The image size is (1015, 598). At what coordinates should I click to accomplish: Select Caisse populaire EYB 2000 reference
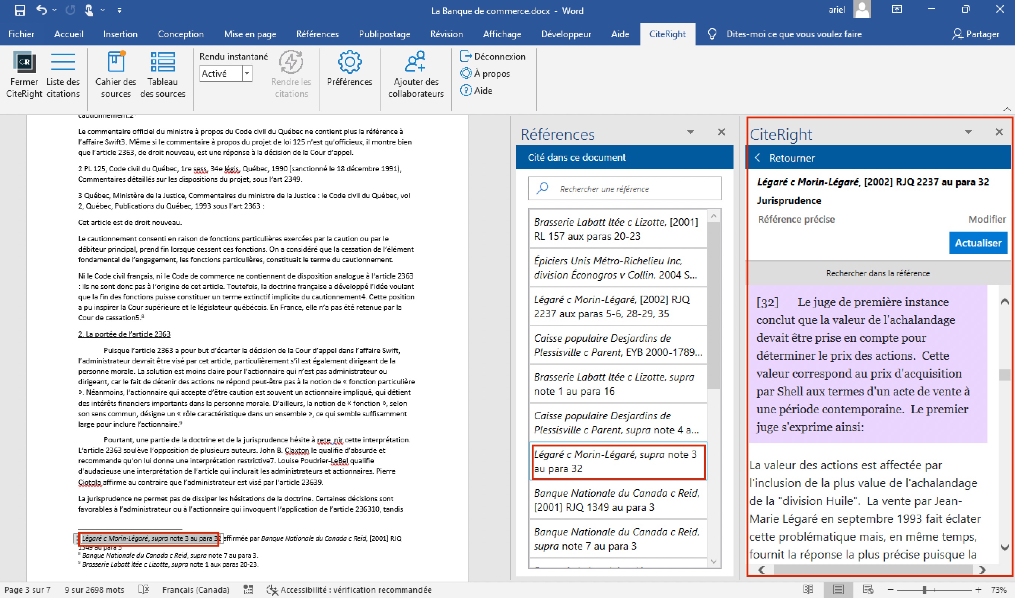click(618, 345)
